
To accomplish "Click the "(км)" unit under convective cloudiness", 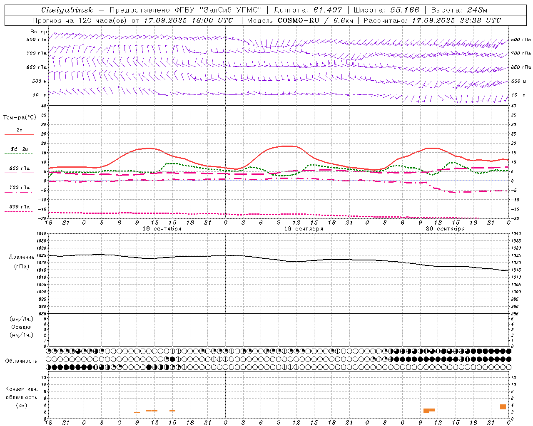I will (21, 405).
